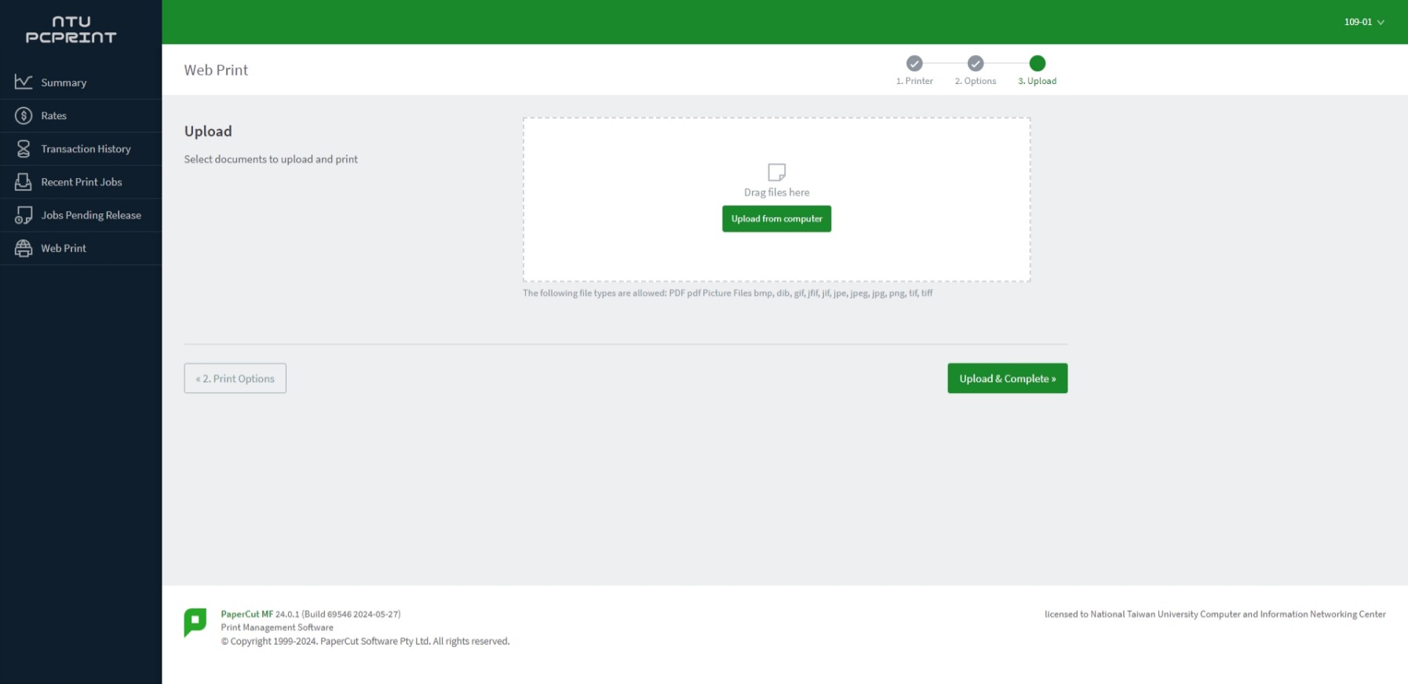The height and width of the screenshot is (684, 1408).
Task: Click the allowed file types note
Action: (x=728, y=293)
